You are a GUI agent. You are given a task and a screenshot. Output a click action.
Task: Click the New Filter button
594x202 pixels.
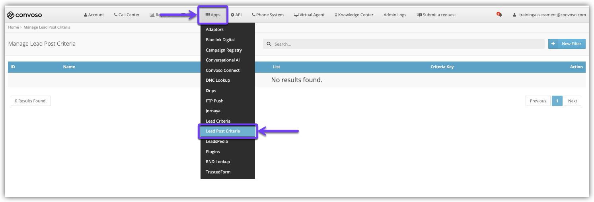(567, 44)
